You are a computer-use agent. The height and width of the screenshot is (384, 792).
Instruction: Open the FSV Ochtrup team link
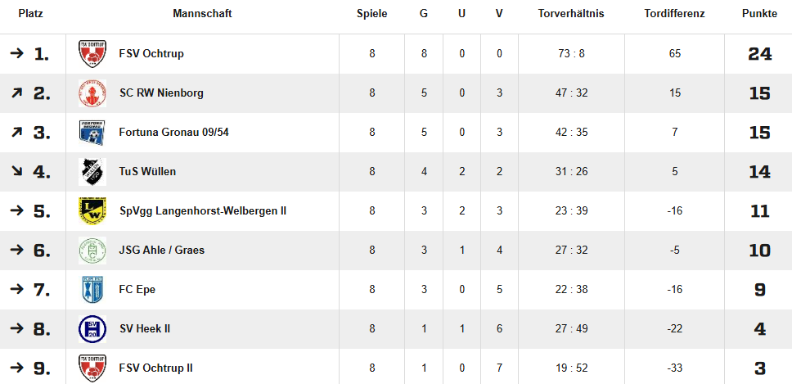pyautogui.click(x=151, y=53)
